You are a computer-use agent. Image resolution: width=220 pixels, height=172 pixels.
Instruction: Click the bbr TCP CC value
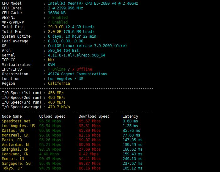[x=51, y=60]
